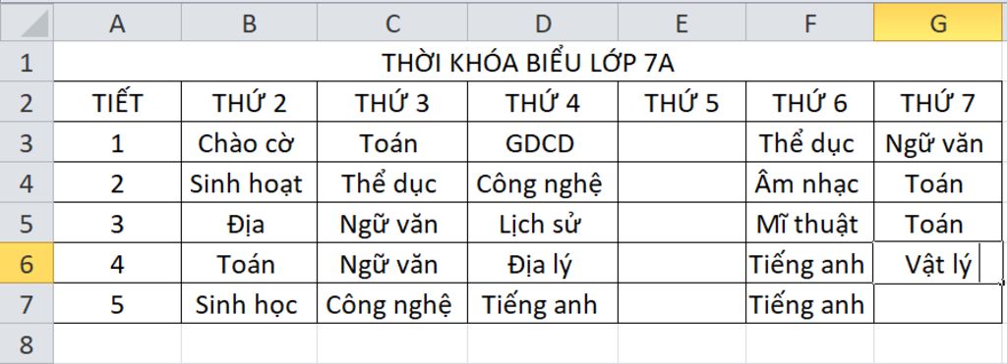Click the Lịch sử cell
The width and height of the screenshot is (1007, 364).
543,223
